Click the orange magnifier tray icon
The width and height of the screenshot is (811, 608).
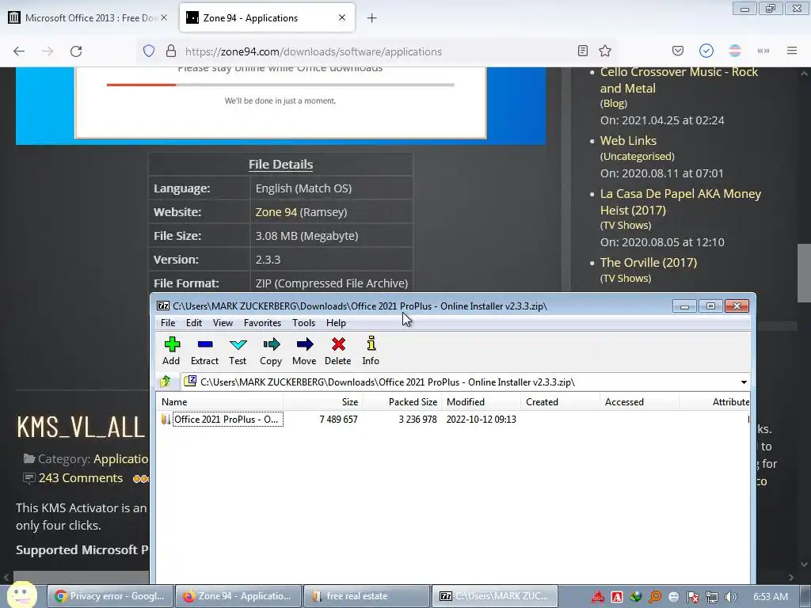(x=655, y=597)
